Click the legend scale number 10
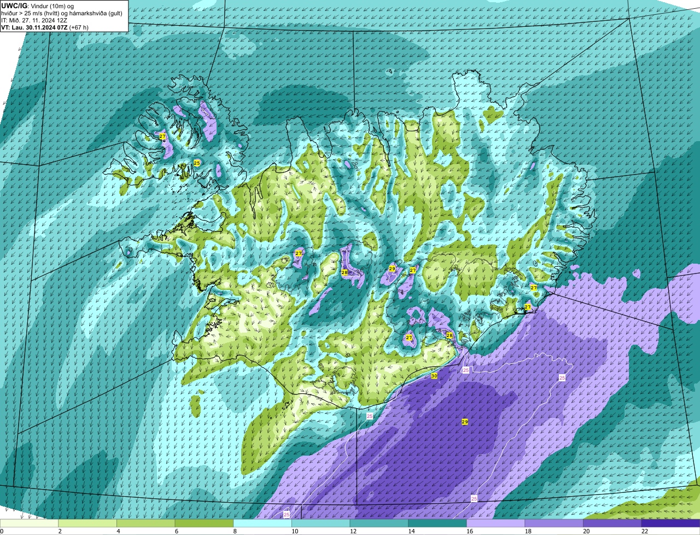 tap(295, 531)
